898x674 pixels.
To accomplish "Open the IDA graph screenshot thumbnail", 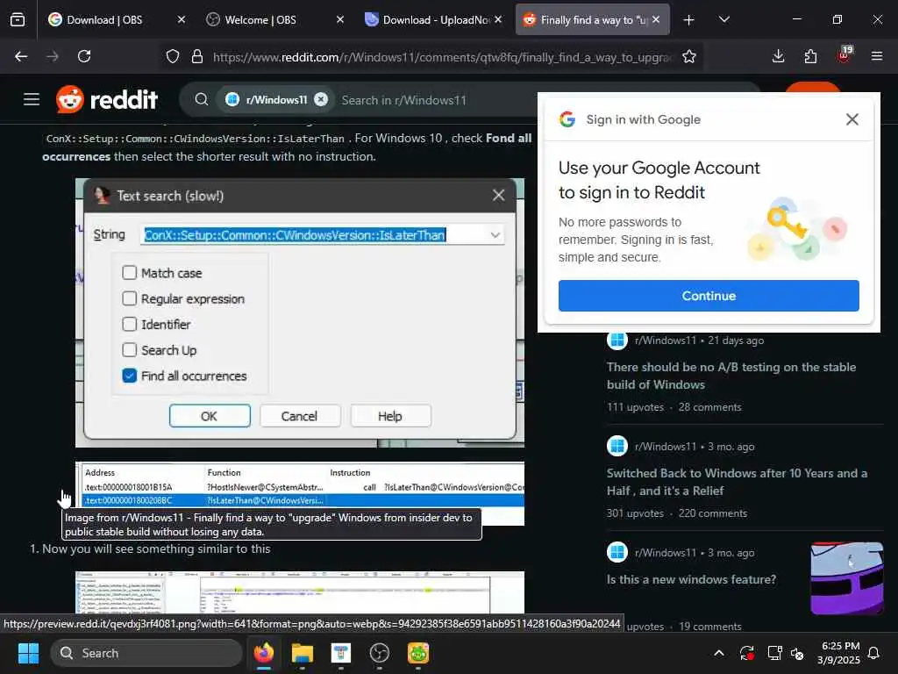I will click(300, 592).
